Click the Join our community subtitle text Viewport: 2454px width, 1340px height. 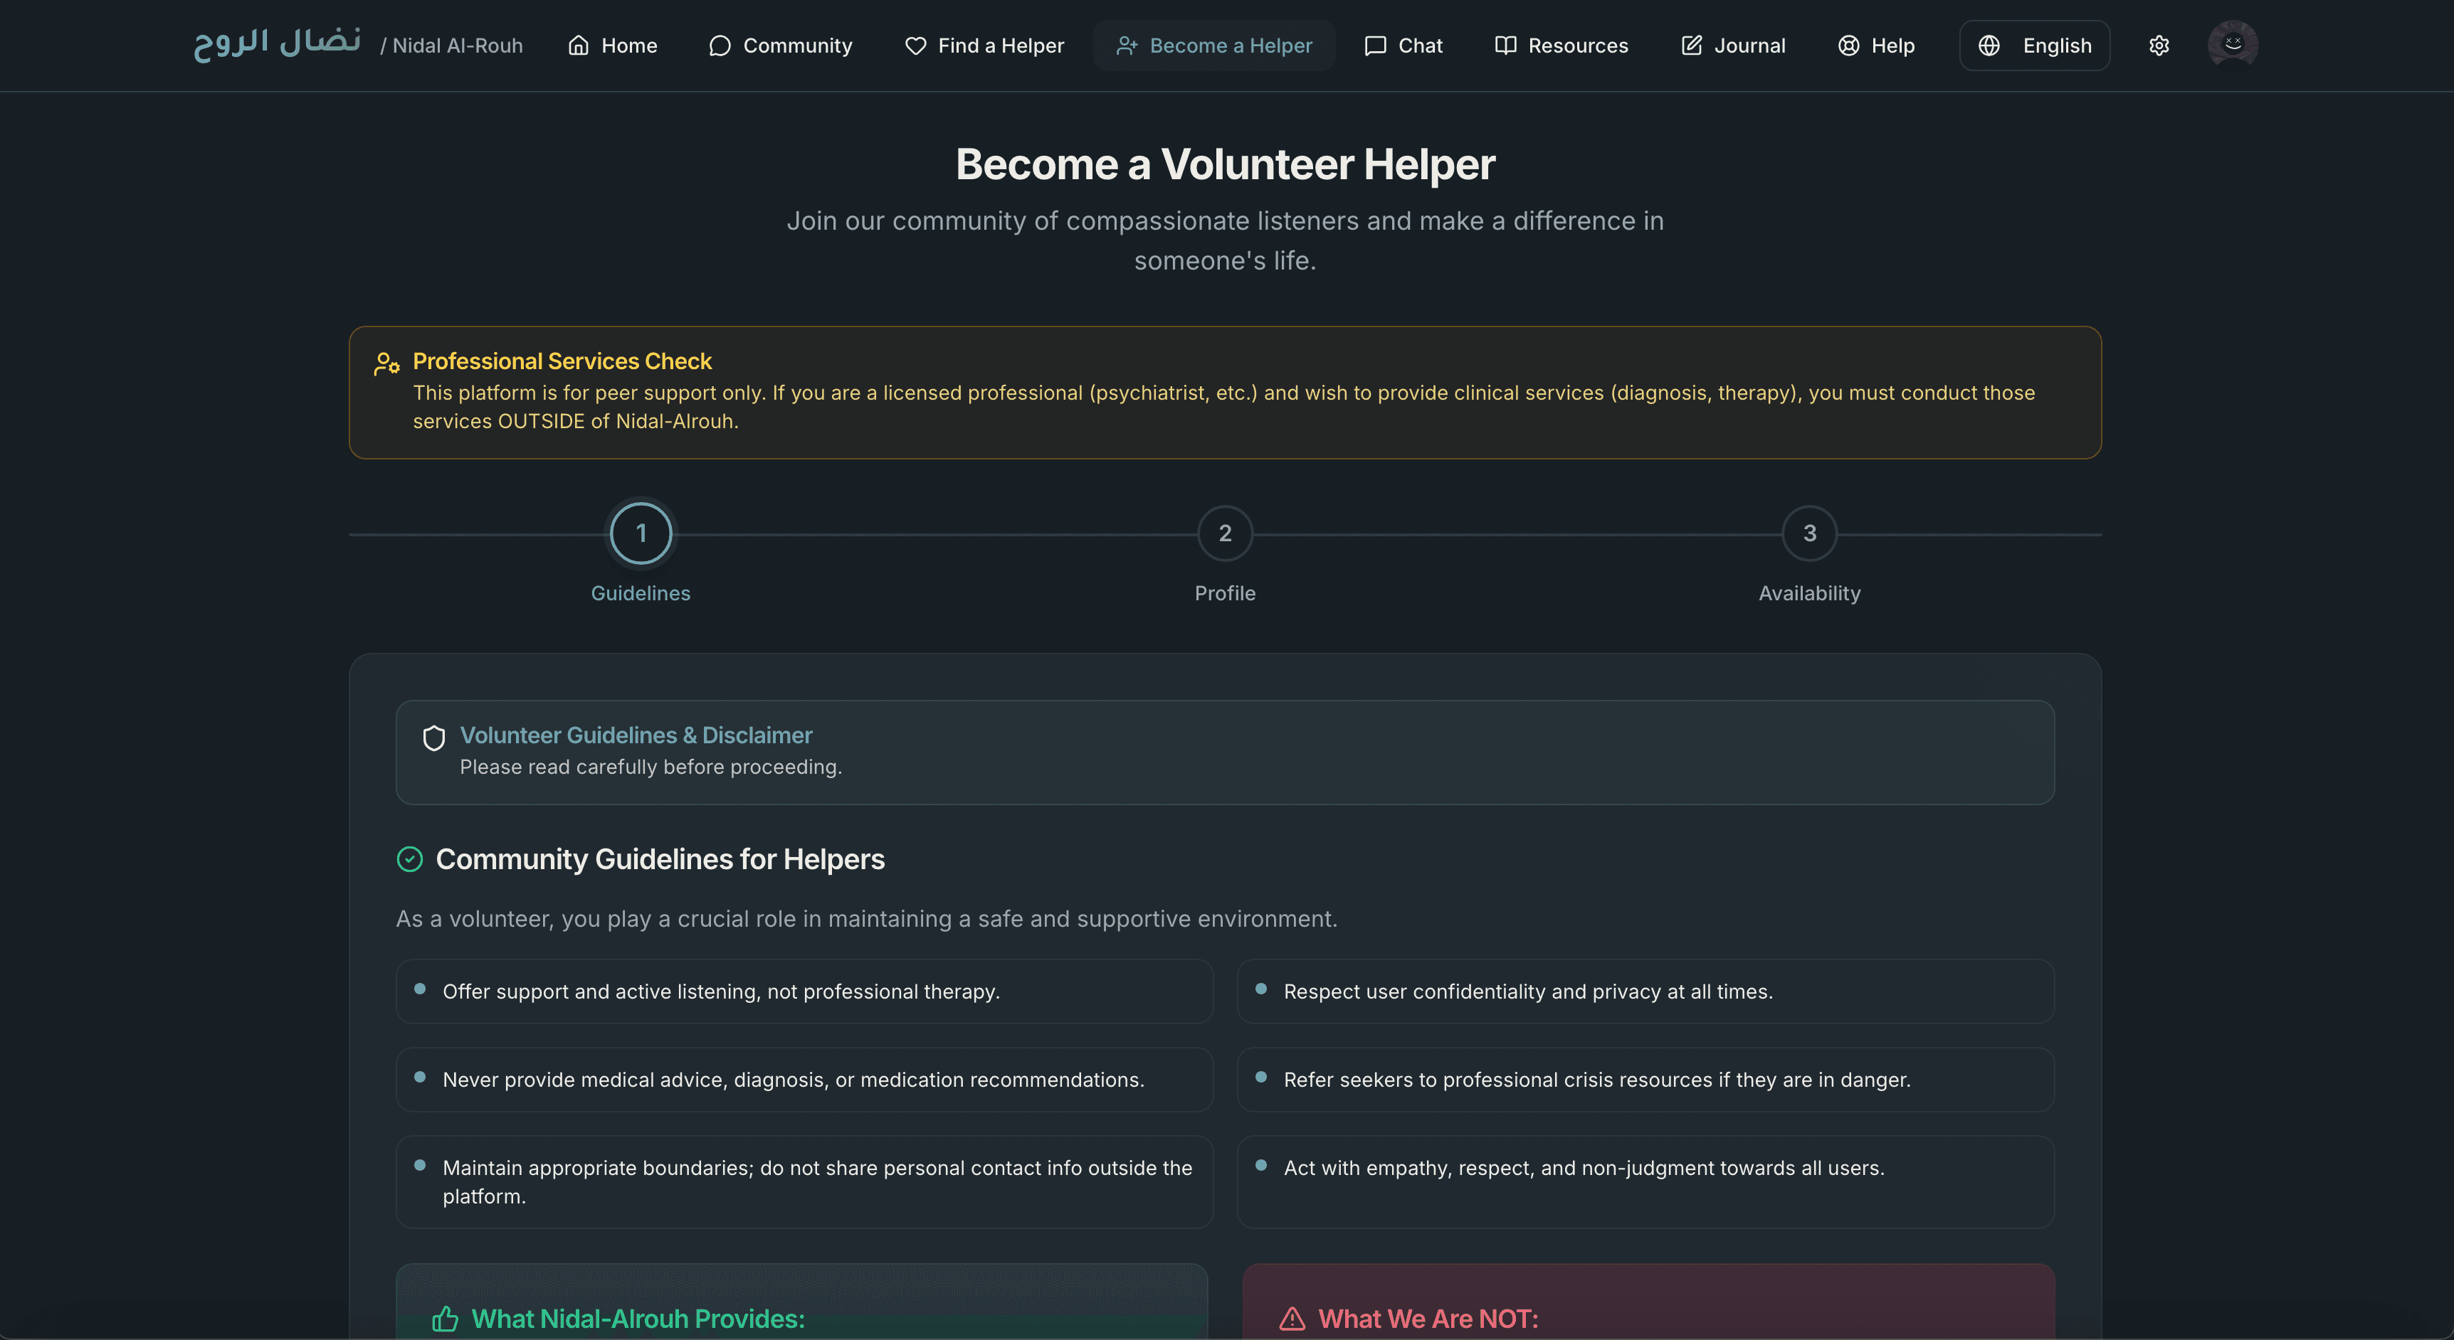[1225, 241]
